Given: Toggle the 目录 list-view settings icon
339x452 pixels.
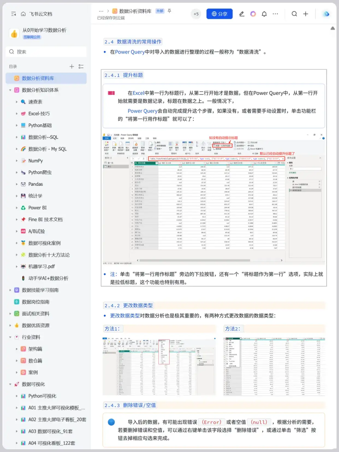Looking at the screenshot, I should click(x=81, y=66).
